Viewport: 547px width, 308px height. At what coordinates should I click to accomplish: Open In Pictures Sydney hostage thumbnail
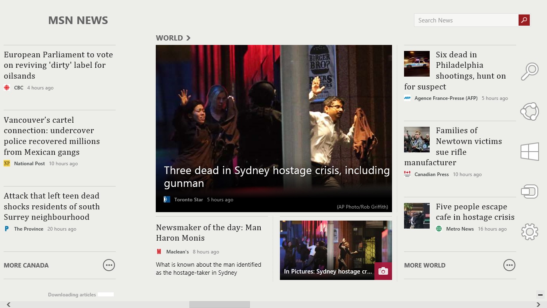pyautogui.click(x=336, y=250)
